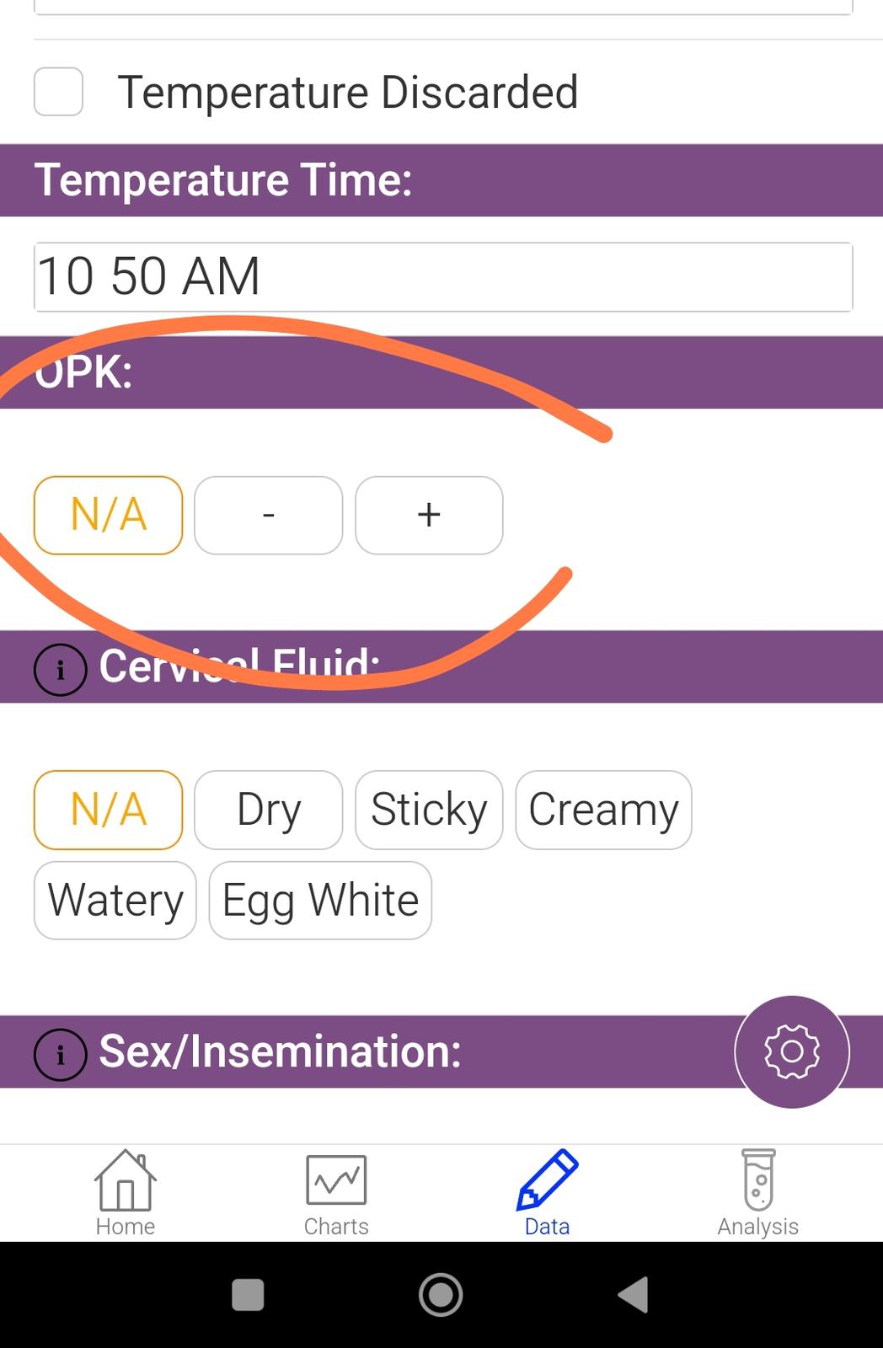Open Sex/Insemination info icon
The image size is (883, 1348).
pos(60,1055)
